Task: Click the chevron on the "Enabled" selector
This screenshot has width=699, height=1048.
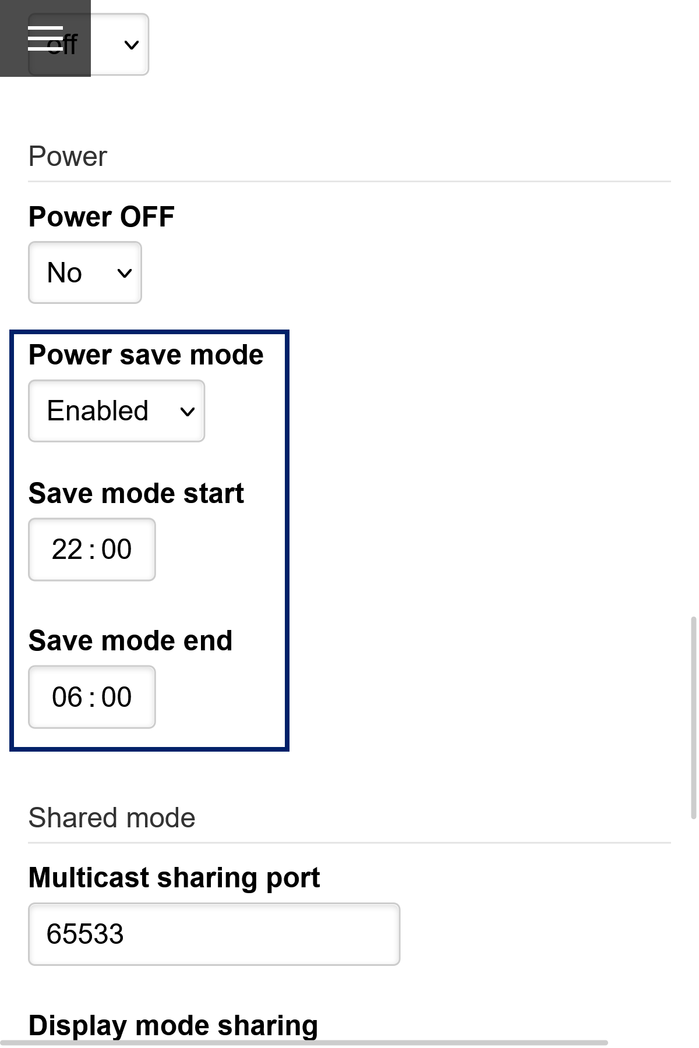Action: click(x=186, y=412)
